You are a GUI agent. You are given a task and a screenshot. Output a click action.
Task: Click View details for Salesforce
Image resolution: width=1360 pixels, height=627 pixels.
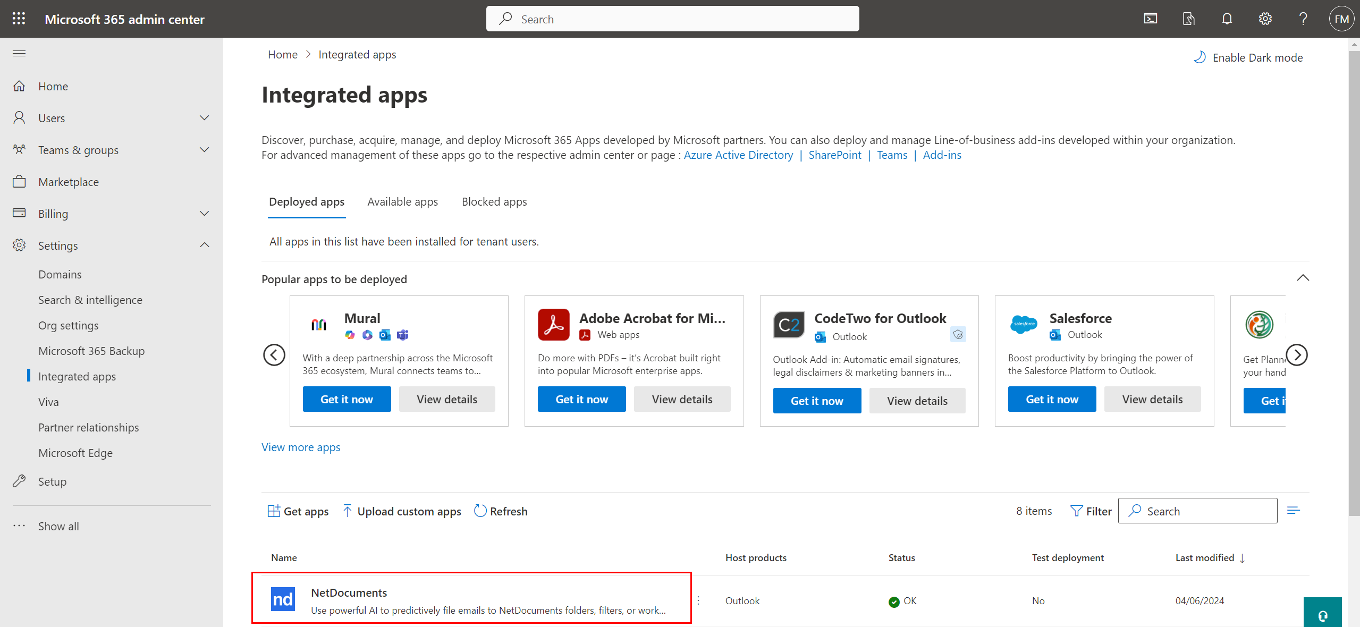[x=1152, y=399]
